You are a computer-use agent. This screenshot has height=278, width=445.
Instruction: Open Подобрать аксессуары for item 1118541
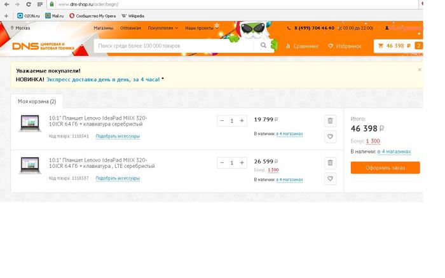point(118,136)
